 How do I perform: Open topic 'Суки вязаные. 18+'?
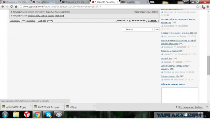click(170, 76)
